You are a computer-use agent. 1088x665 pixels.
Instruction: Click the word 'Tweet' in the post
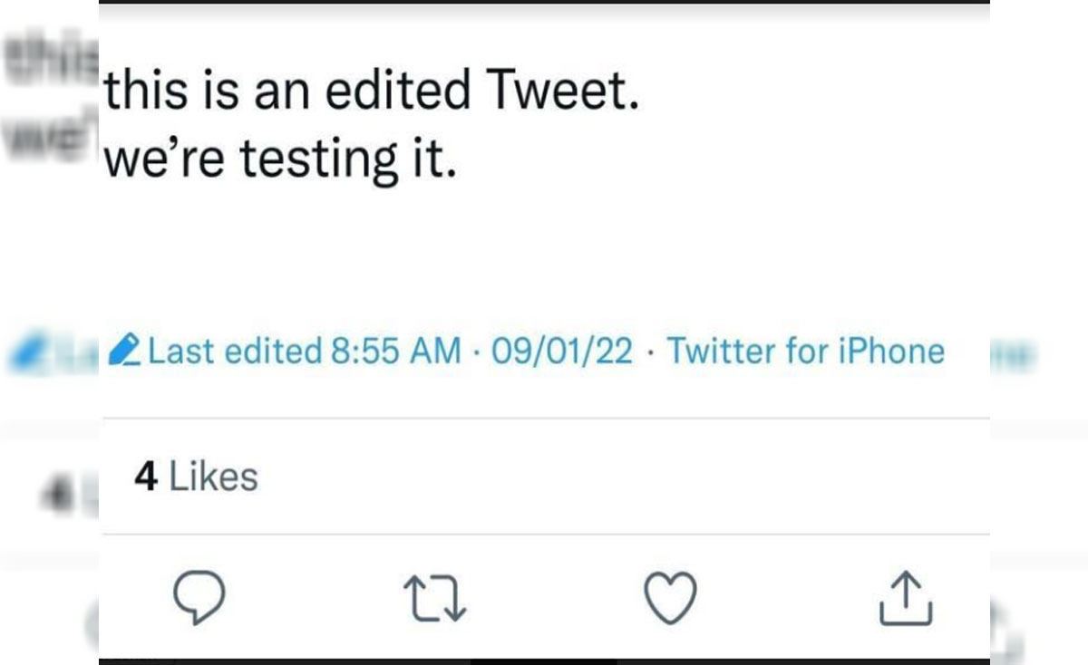click(x=551, y=92)
